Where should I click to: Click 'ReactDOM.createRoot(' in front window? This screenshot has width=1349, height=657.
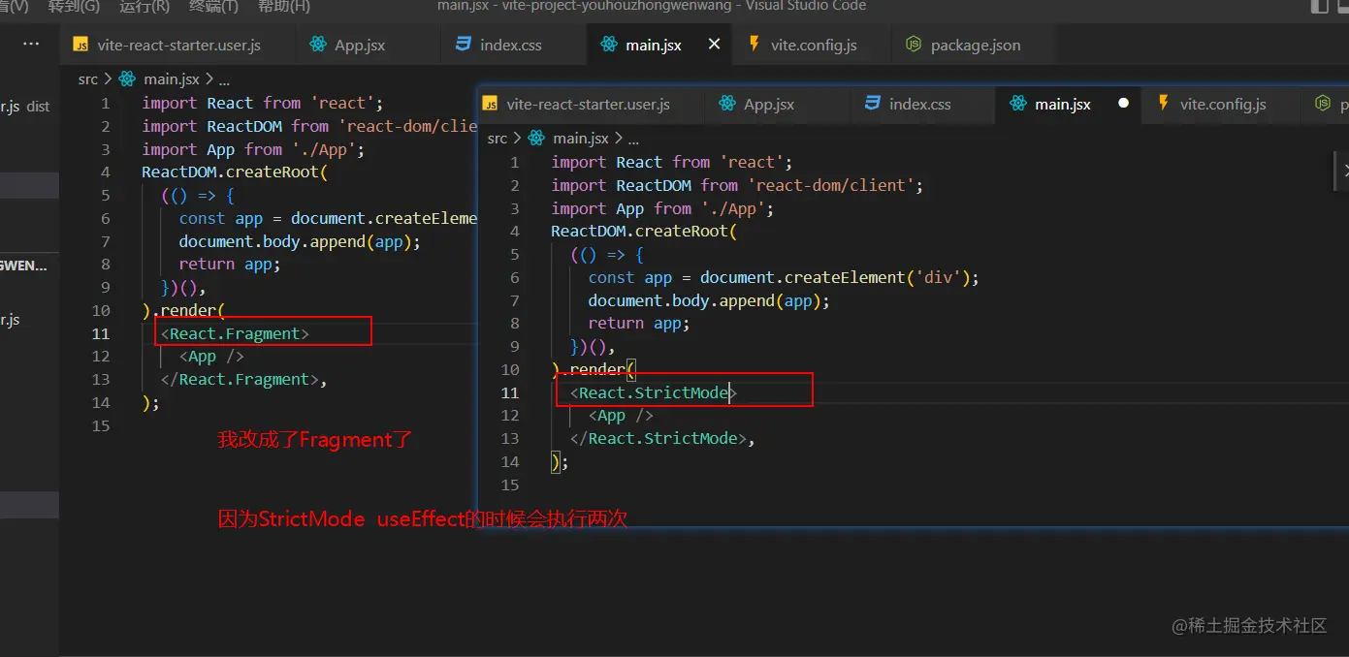click(x=645, y=232)
